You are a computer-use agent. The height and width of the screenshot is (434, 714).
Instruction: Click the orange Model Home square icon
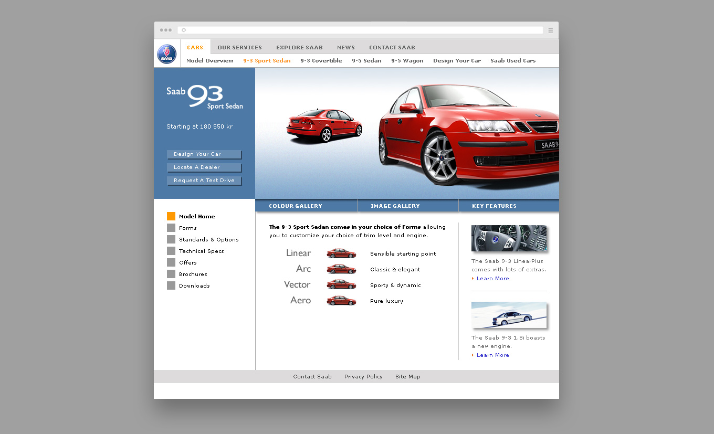point(171,216)
